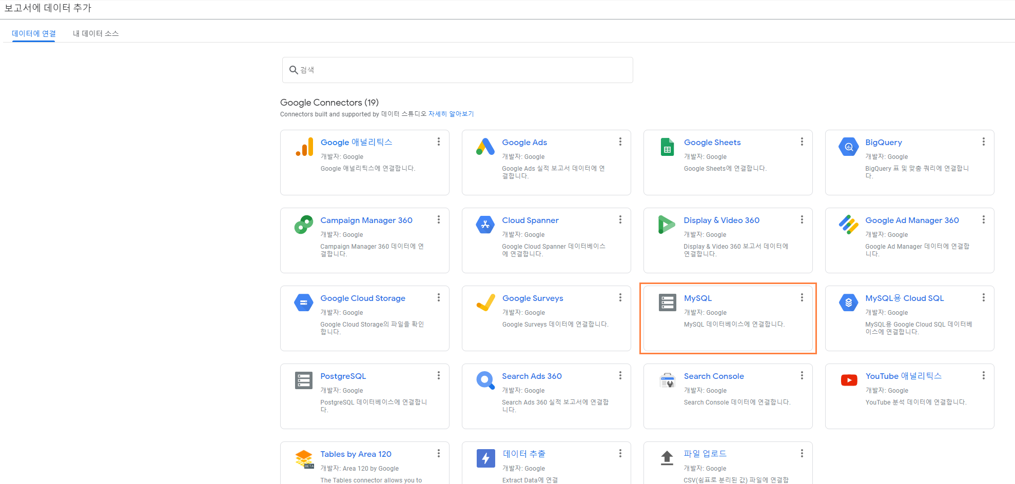Click the Google Ad Manager 360 icon

[x=849, y=225]
